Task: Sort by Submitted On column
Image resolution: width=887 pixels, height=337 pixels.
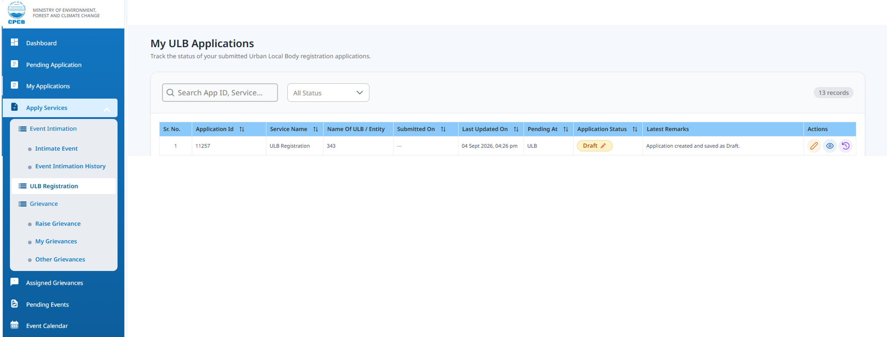Action: 443,129
